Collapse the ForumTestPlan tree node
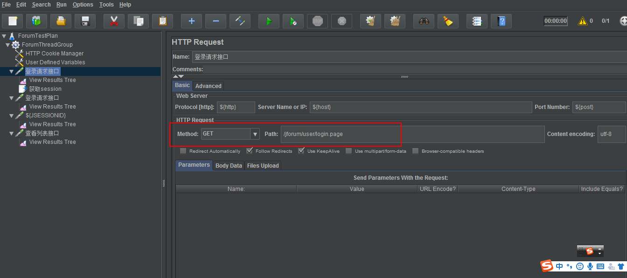 coord(4,36)
